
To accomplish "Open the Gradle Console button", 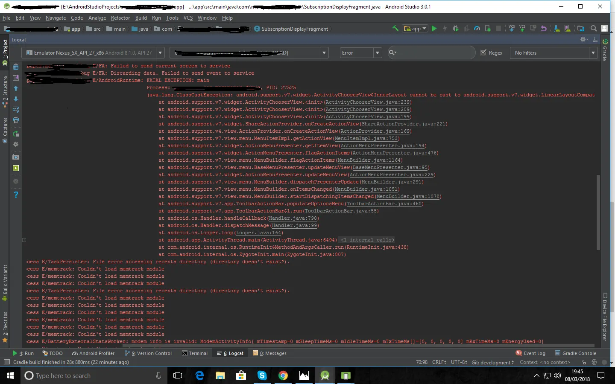I will tap(575, 353).
